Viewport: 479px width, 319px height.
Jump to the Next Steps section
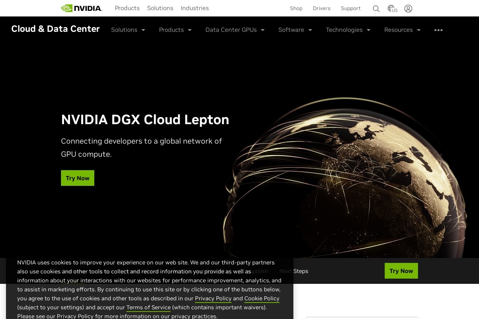pyautogui.click(x=294, y=271)
